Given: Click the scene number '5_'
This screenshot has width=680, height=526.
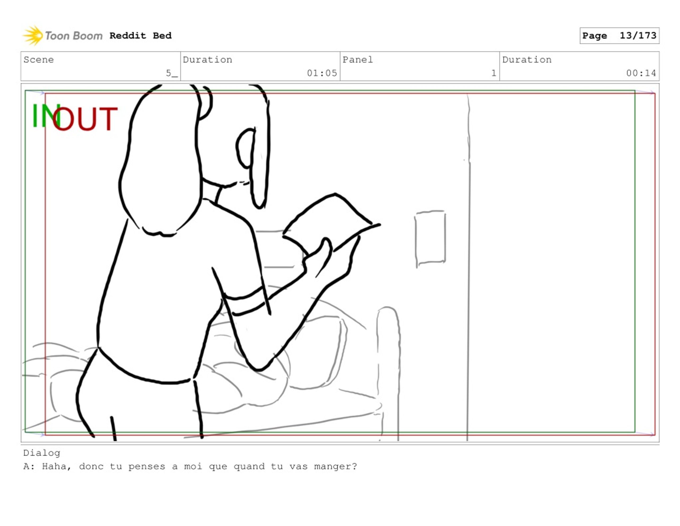Looking at the screenshot, I should [172, 73].
